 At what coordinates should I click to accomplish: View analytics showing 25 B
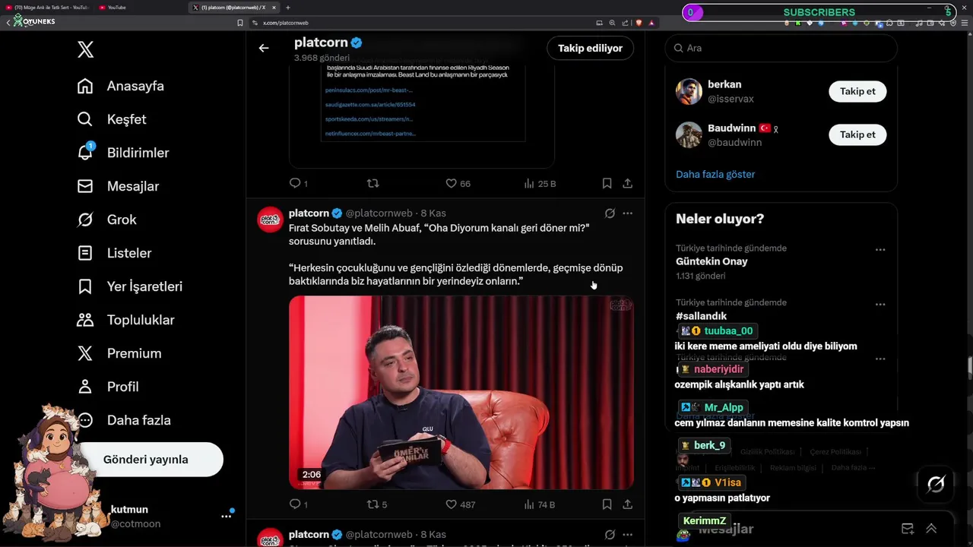click(540, 183)
